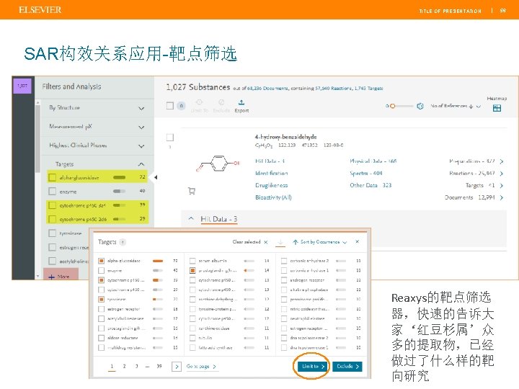This screenshot has width=519, height=389.
Task: Collapse the Hit Data - 3 section
Action: [191, 219]
